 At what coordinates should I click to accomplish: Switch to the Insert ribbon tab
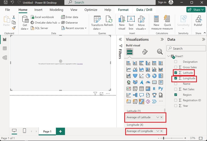pyautogui.click(x=38, y=10)
